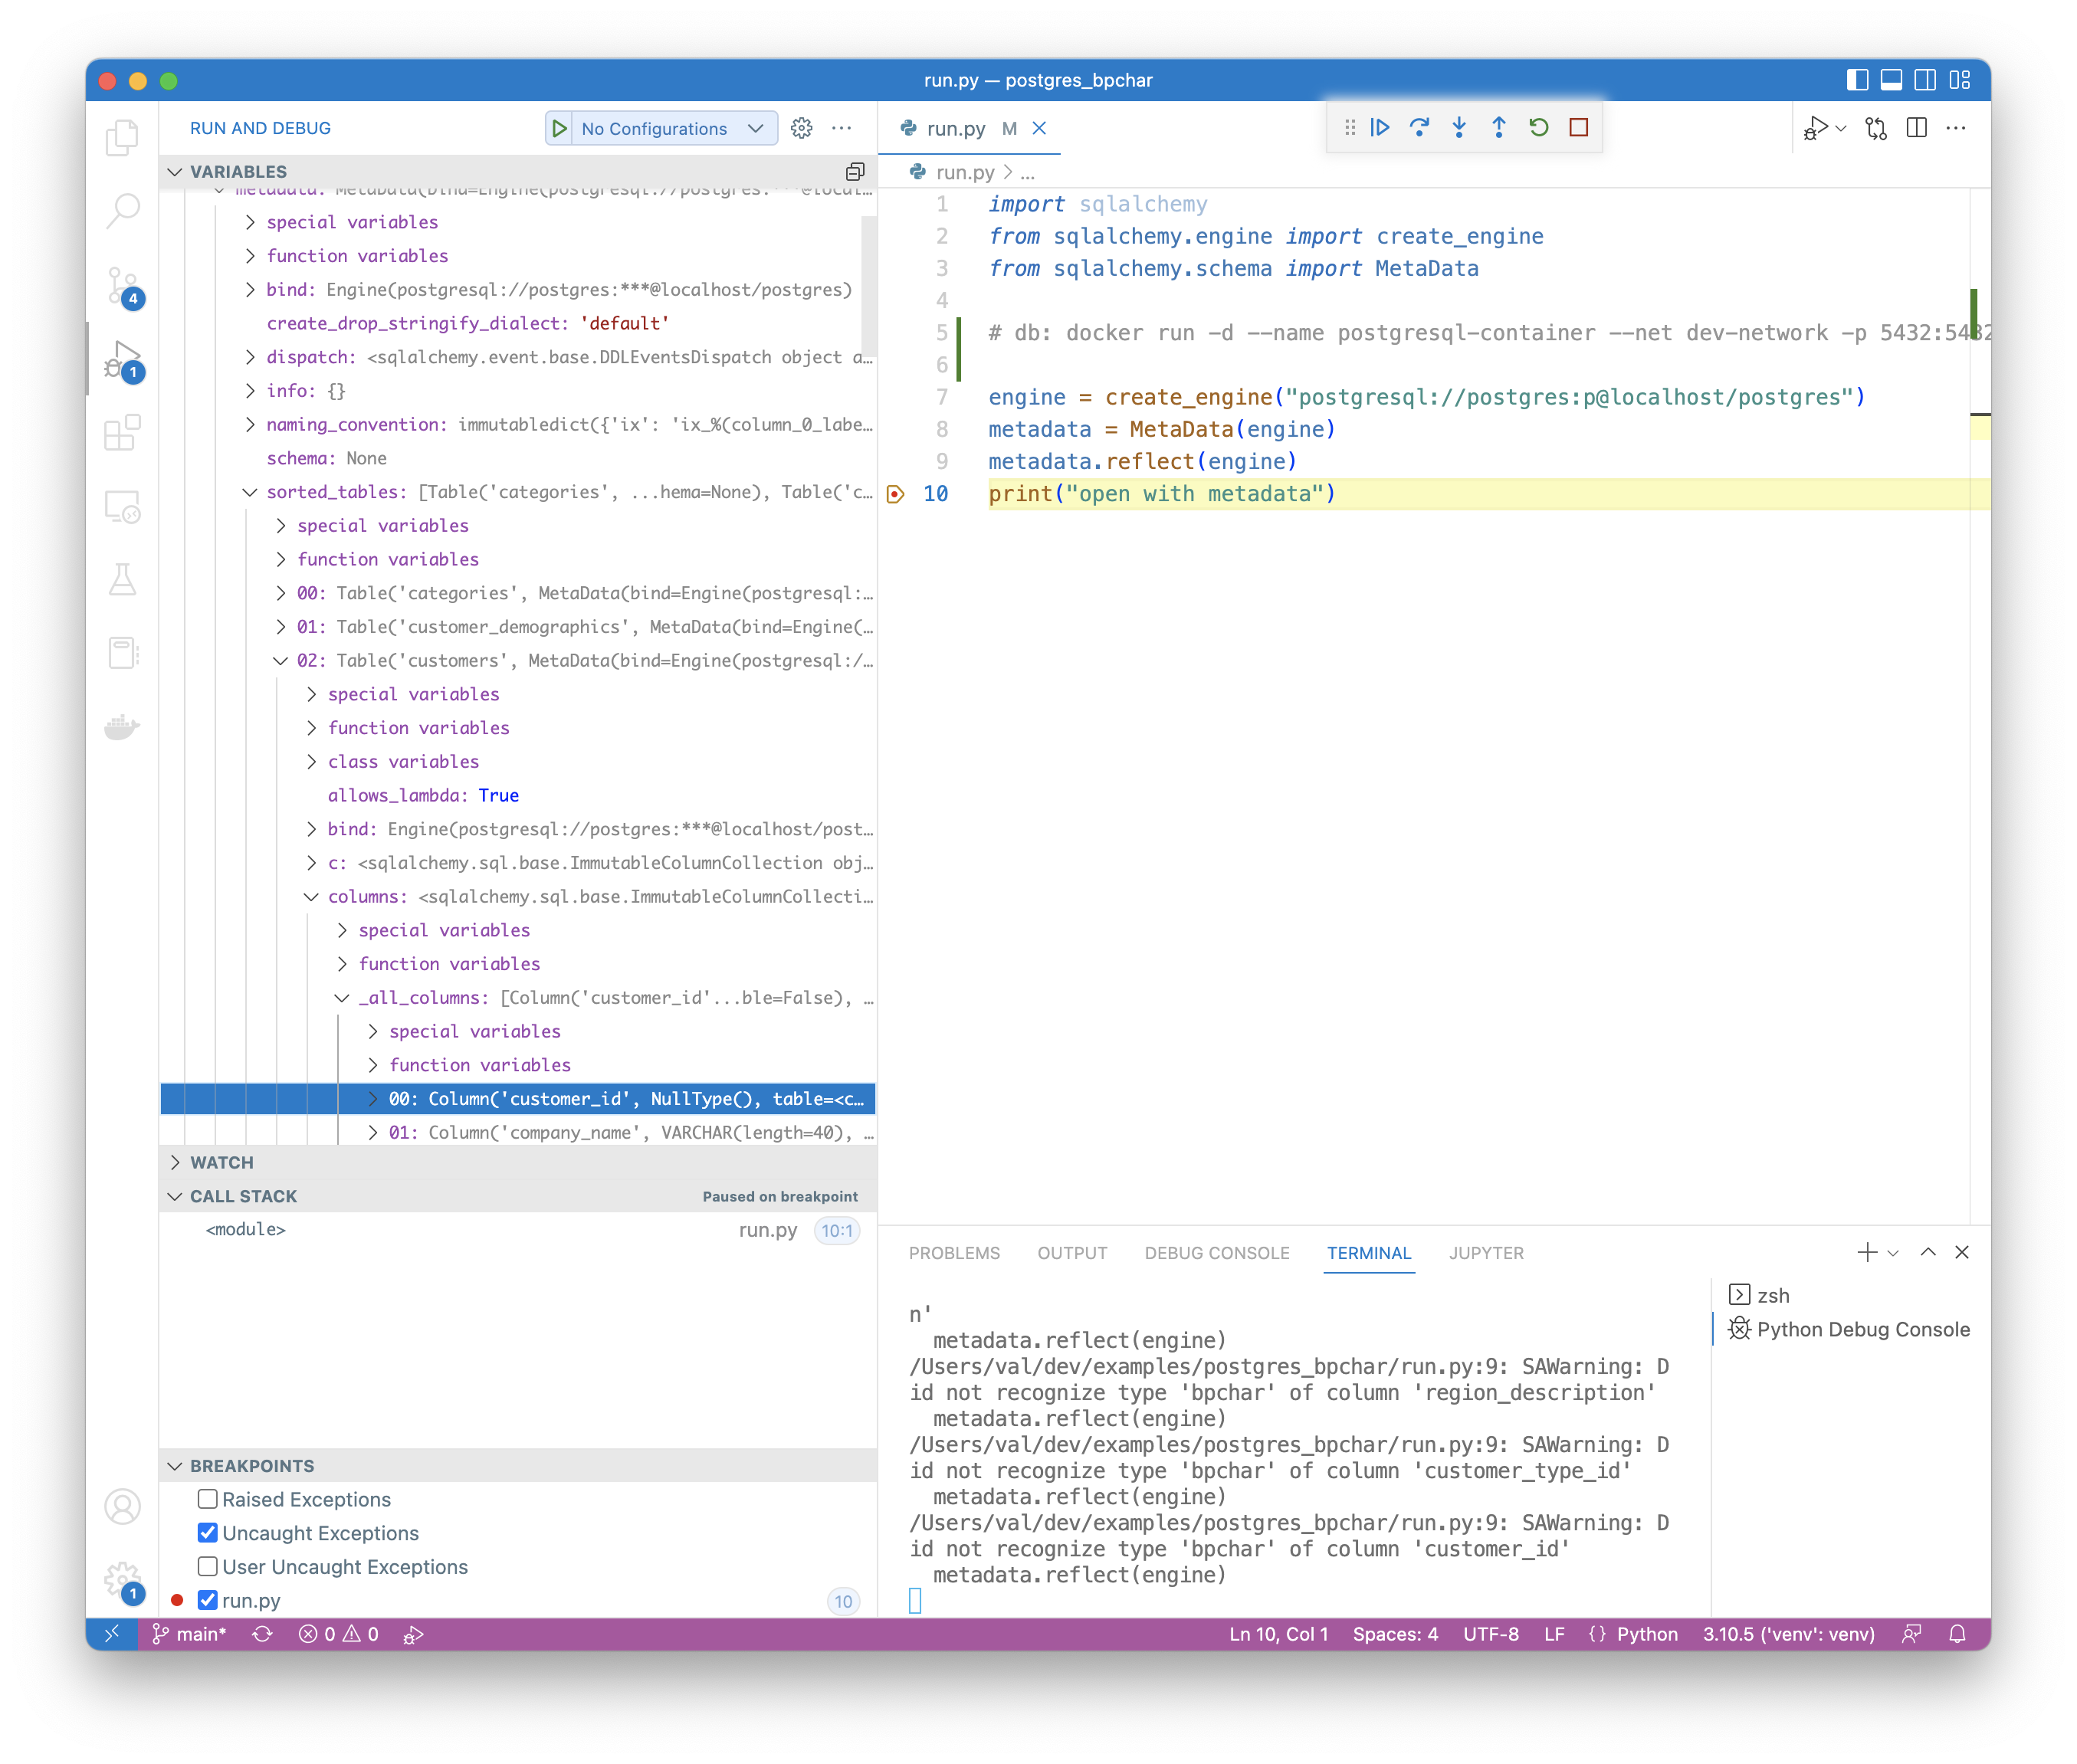The height and width of the screenshot is (1764, 2077).
Task: Expand the WATCH section
Action: click(222, 1162)
